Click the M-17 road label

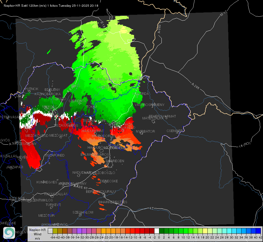(x=223, y=13)
